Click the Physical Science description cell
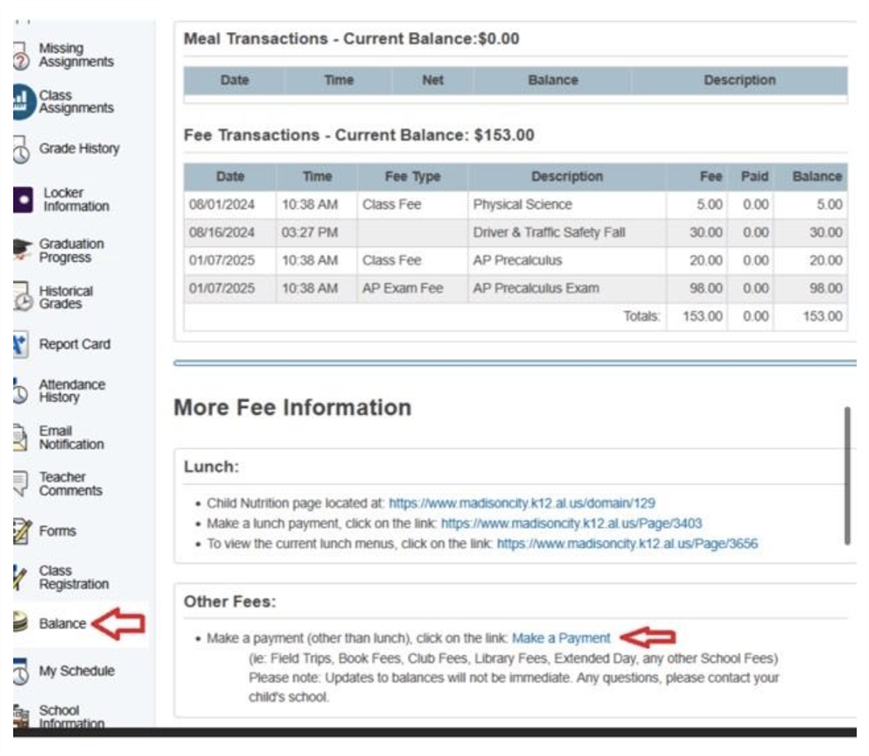869x756 pixels. 567,204
